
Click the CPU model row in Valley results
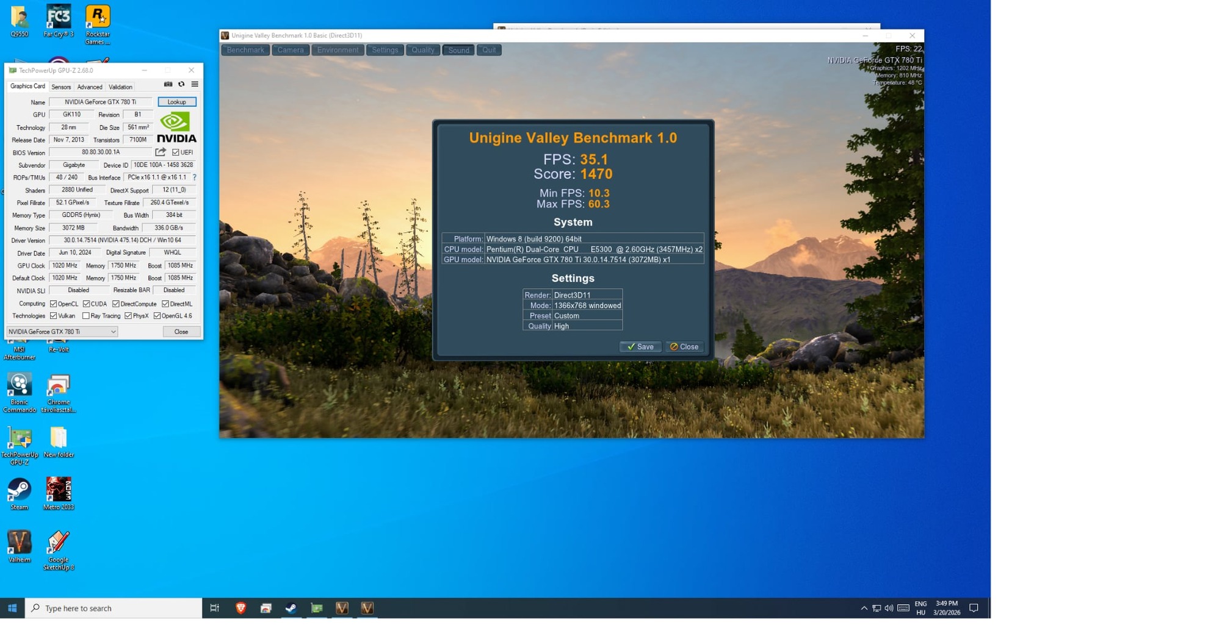573,249
